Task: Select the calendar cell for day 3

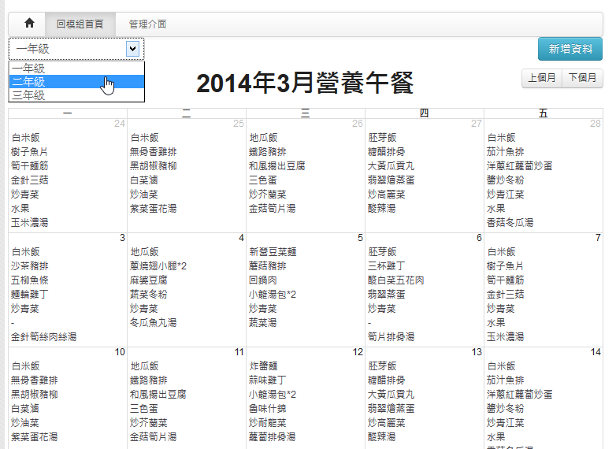Action: (x=68, y=288)
